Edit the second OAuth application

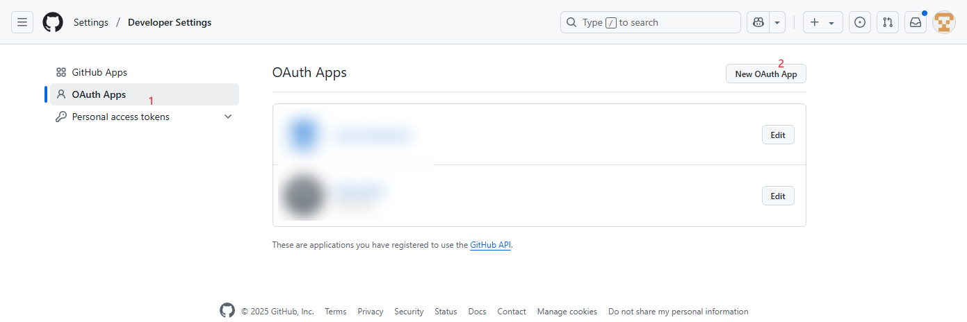coord(777,196)
